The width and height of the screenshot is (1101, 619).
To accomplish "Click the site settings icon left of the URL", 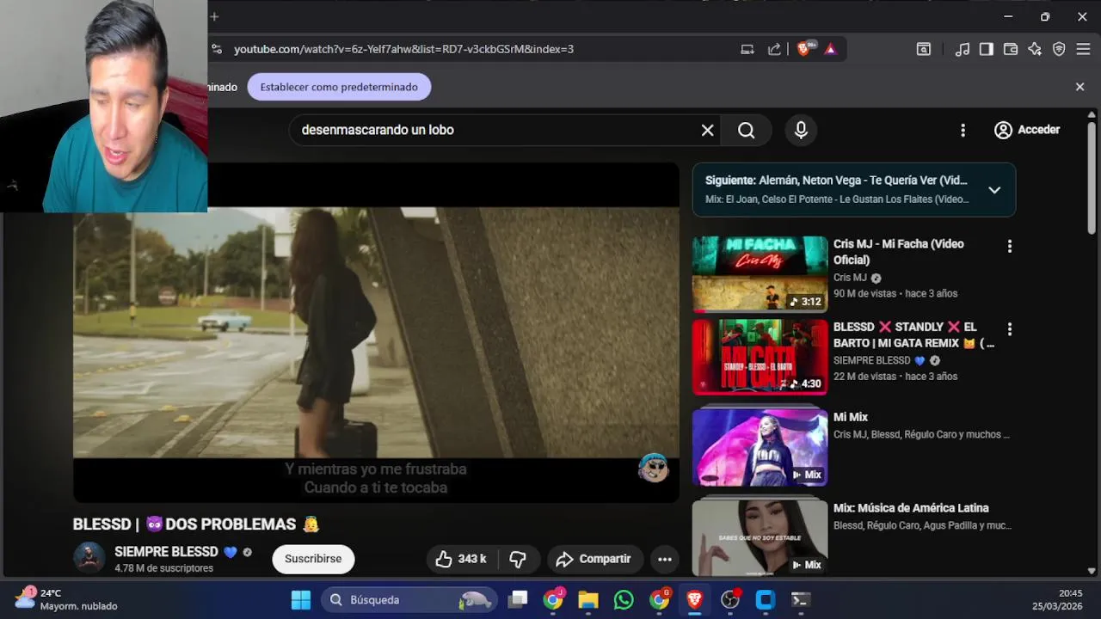I will tap(217, 49).
